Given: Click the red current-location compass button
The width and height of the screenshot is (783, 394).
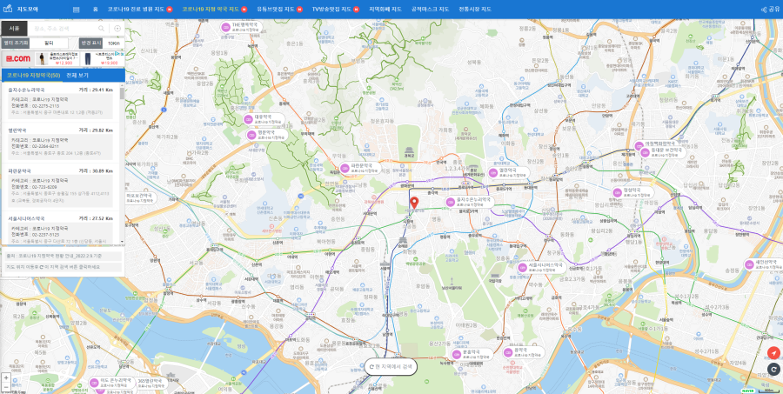Looking at the screenshot, I should (x=773, y=353).
